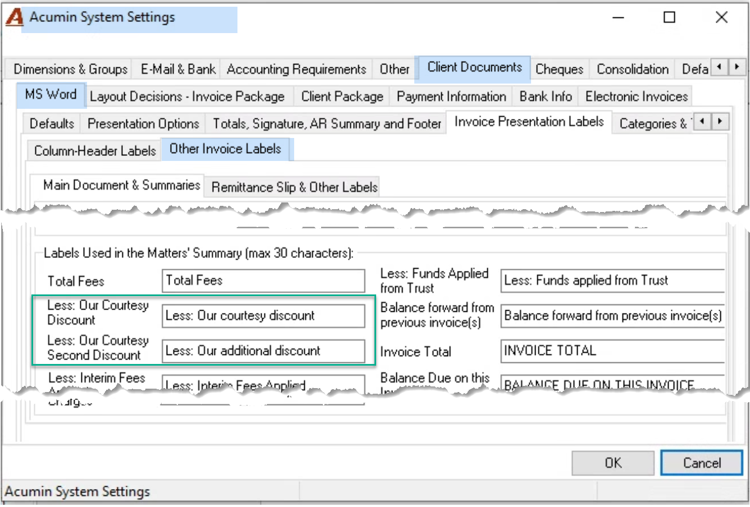
Task: Click left arrow beside Categories tab
Action: point(702,122)
